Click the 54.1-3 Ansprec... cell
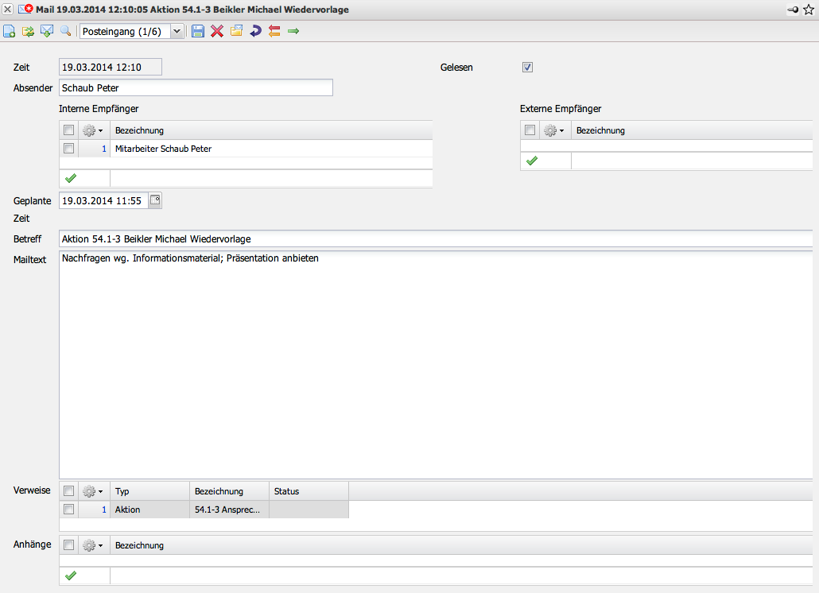The height and width of the screenshot is (593, 819). pos(229,510)
